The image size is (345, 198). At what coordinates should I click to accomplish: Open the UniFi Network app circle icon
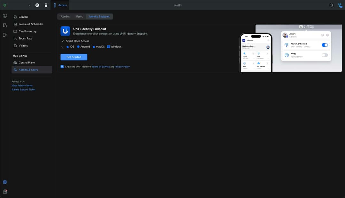coord(37,5)
